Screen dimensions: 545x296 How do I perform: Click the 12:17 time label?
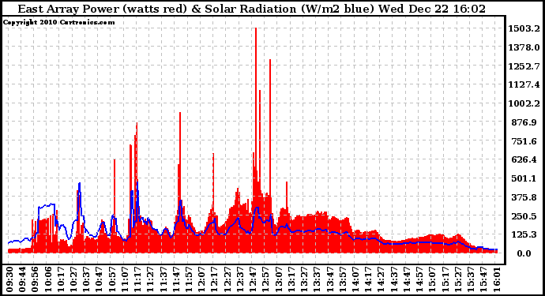click(x=215, y=279)
